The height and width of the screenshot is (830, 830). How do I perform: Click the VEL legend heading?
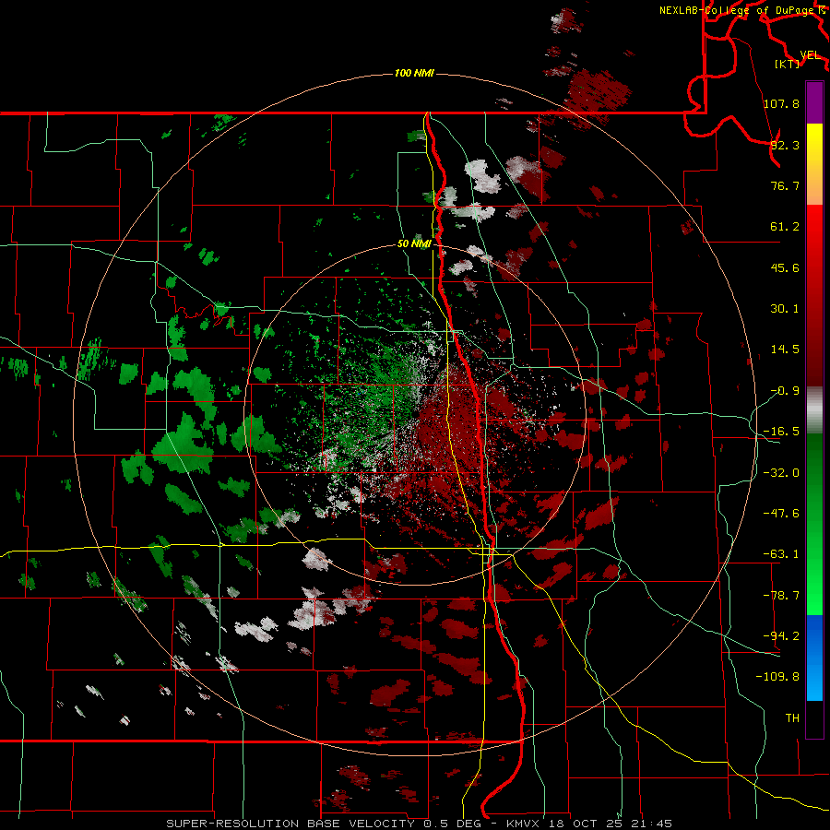810,55
